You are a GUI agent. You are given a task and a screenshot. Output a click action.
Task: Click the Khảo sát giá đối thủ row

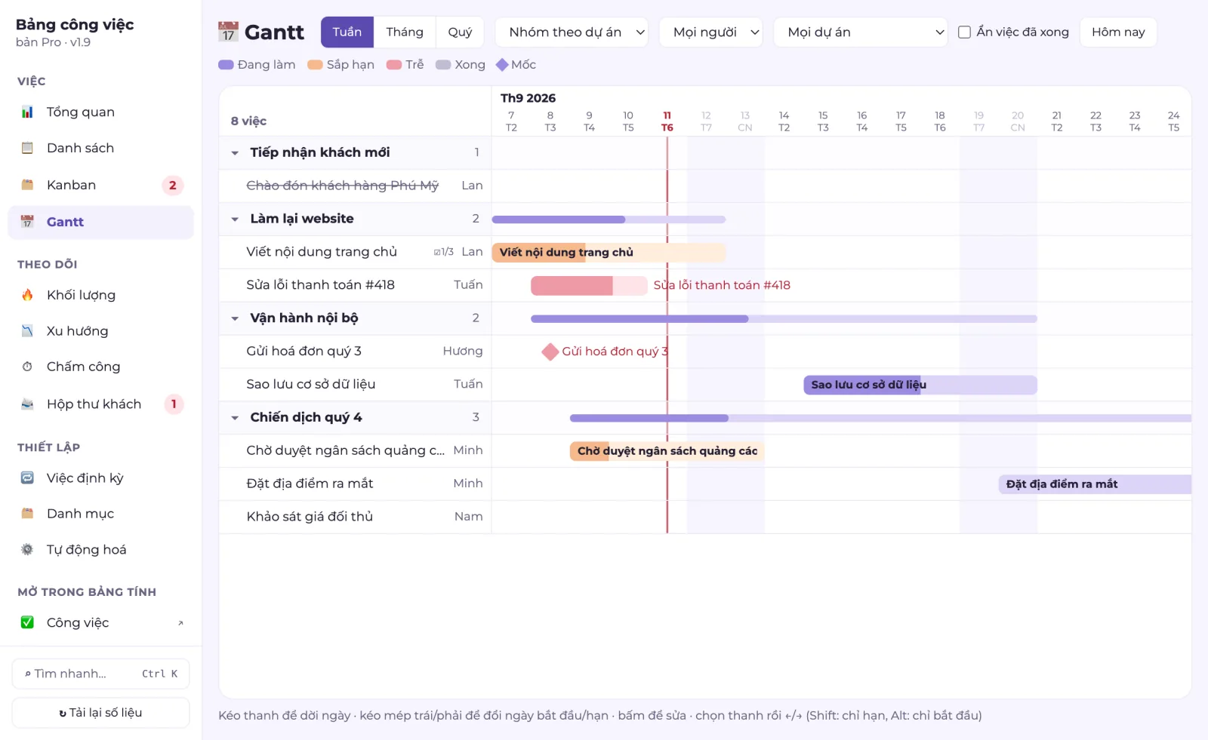[x=355, y=517]
